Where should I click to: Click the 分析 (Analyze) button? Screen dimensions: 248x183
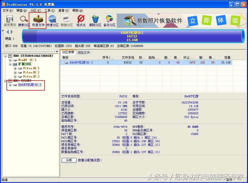69,160
